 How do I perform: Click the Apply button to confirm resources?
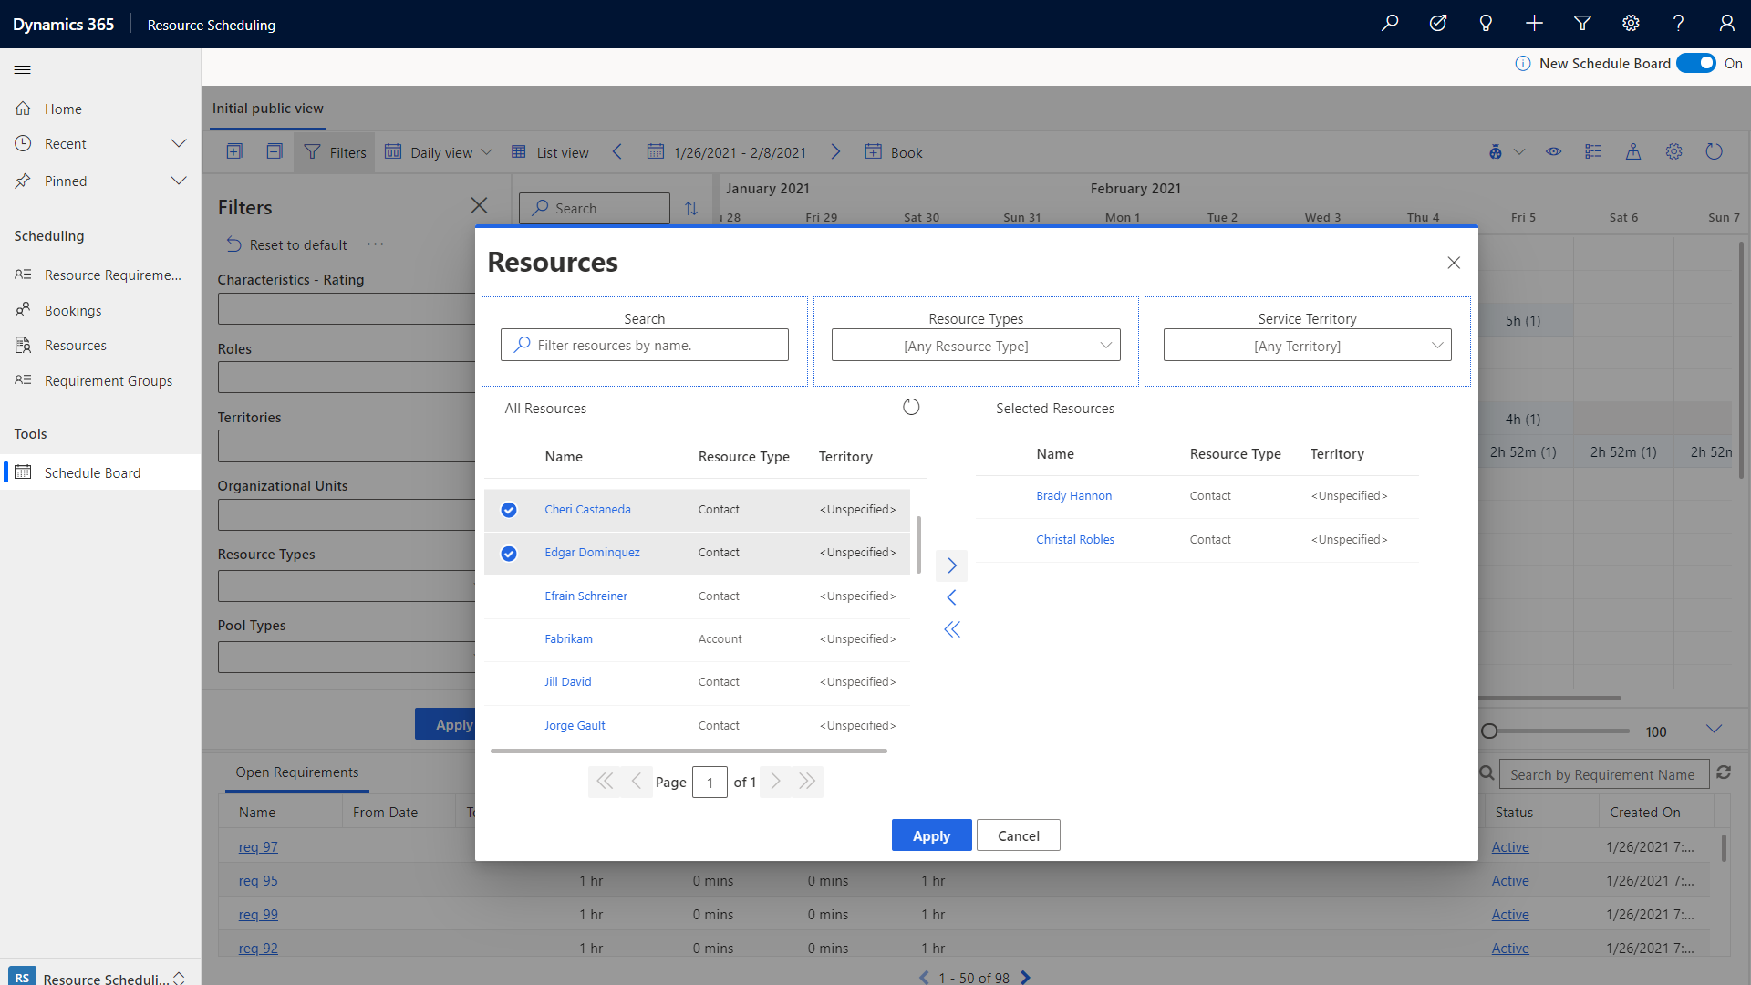click(932, 835)
